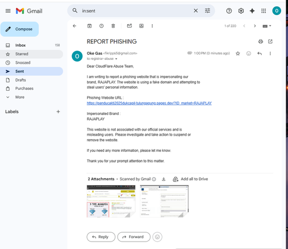Open the Starred folder

click(x=32, y=54)
